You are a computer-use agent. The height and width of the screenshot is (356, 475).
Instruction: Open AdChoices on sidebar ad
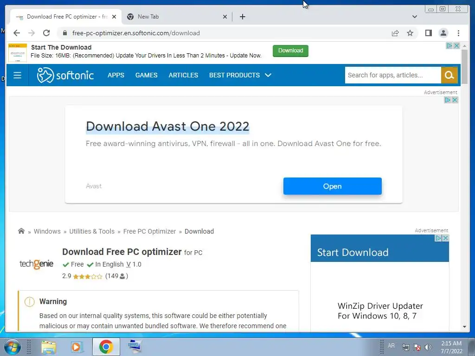click(x=438, y=238)
